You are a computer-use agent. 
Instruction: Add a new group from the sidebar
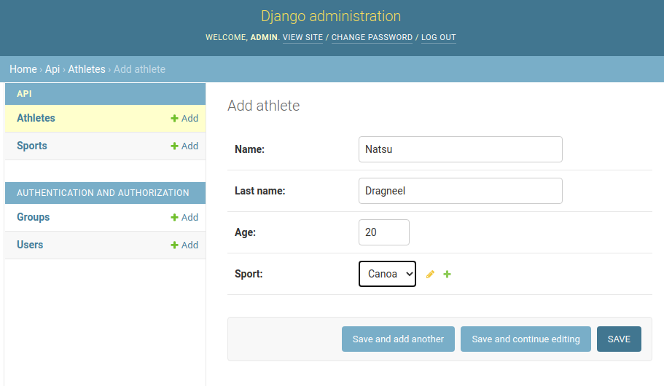click(x=184, y=218)
